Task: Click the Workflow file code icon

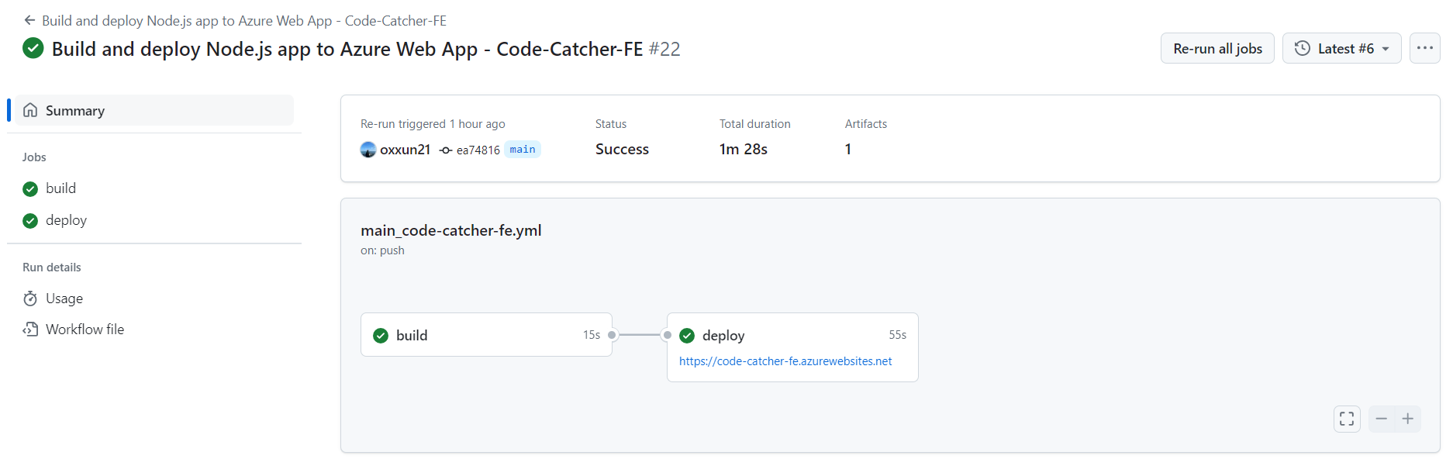Action: 30,330
